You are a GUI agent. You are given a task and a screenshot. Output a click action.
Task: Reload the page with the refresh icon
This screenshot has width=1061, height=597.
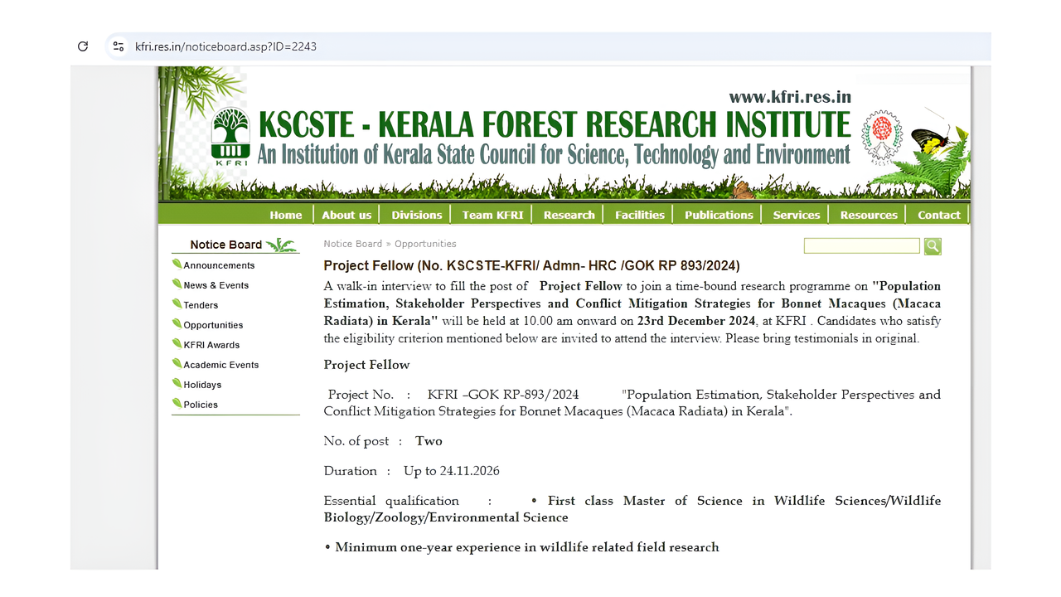coord(83,46)
